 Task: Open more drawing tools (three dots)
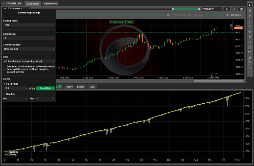pyautogui.click(x=250, y=74)
